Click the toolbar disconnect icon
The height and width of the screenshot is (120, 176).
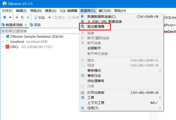pos(28,18)
